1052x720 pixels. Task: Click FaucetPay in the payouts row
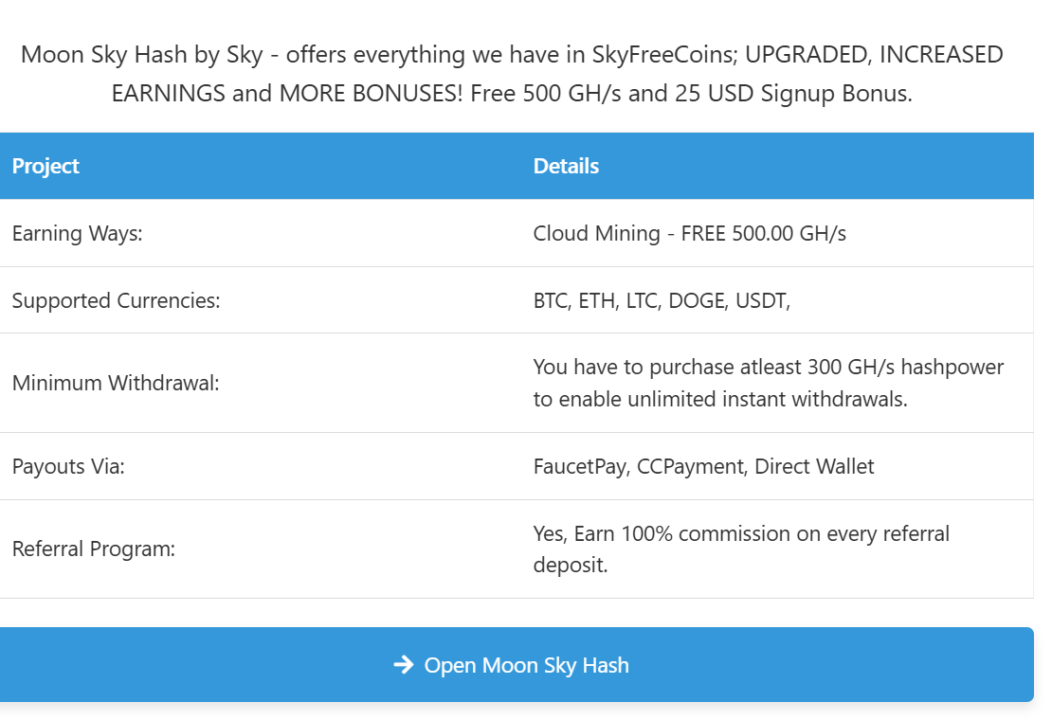tap(580, 466)
